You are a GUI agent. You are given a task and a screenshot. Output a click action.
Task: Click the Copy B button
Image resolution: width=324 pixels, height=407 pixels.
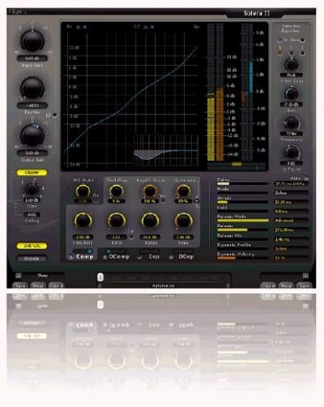[56, 285]
